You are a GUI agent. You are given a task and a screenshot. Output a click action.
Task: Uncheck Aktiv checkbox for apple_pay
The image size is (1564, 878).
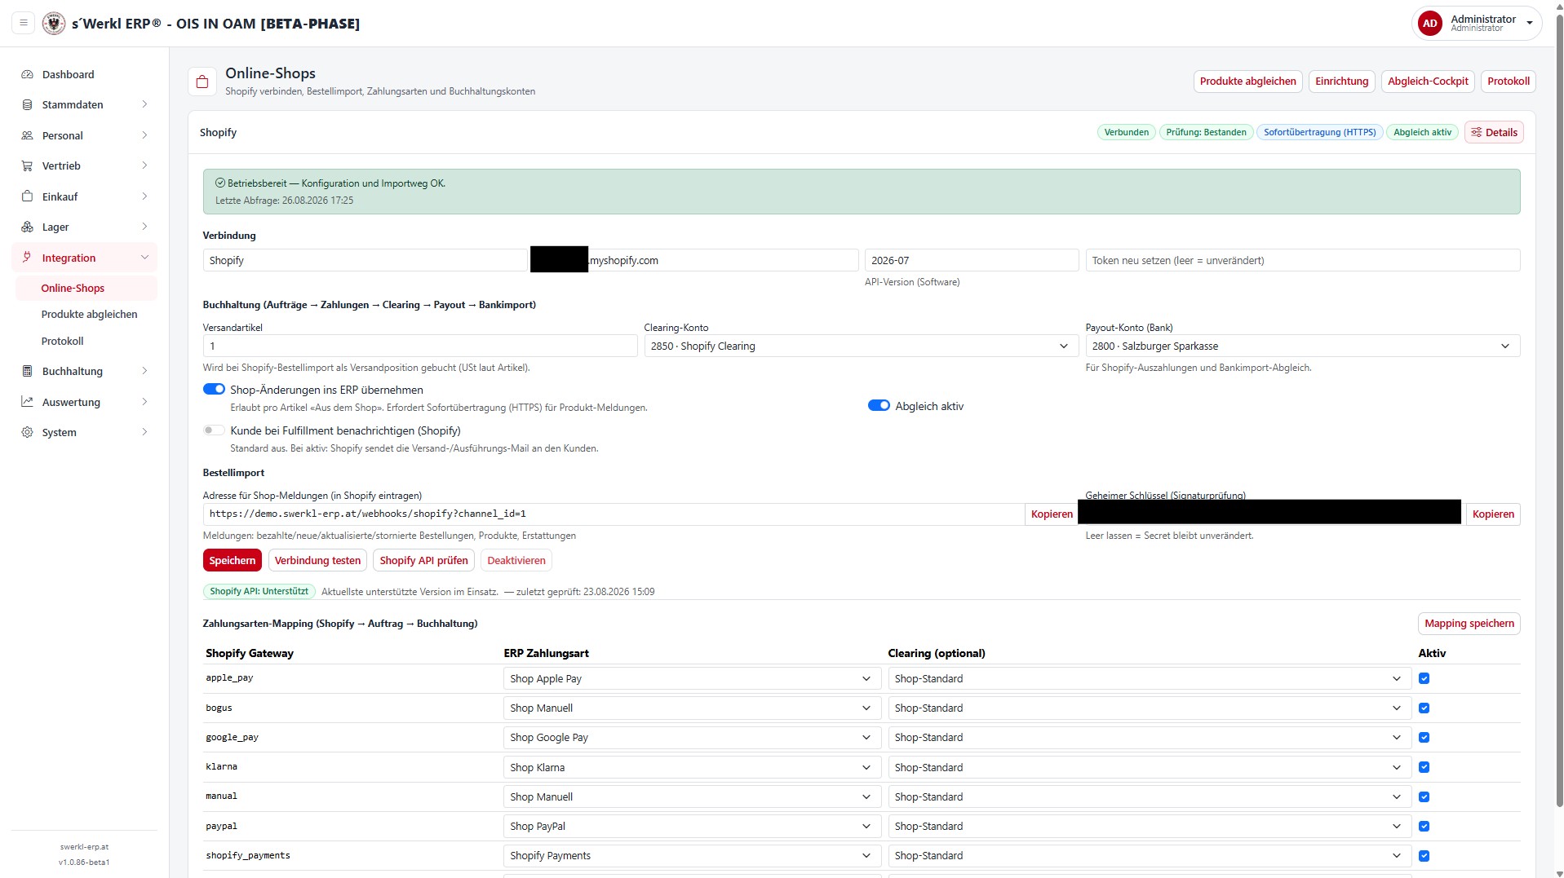(x=1424, y=678)
